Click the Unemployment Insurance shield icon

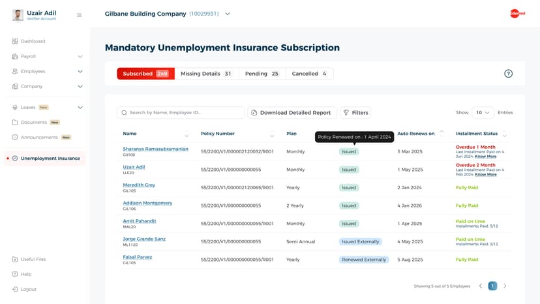click(x=15, y=159)
